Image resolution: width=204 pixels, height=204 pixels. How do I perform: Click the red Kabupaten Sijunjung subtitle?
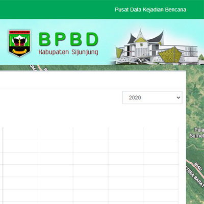[x=68, y=52]
